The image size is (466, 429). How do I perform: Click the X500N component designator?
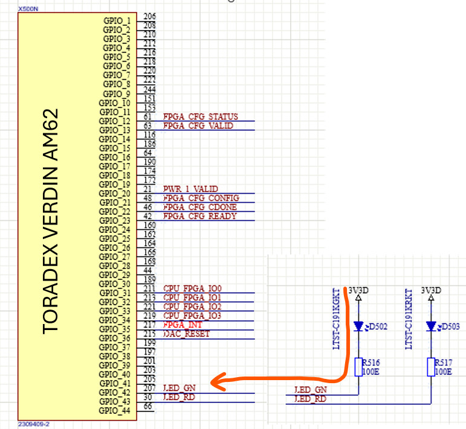click(x=27, y=9)
